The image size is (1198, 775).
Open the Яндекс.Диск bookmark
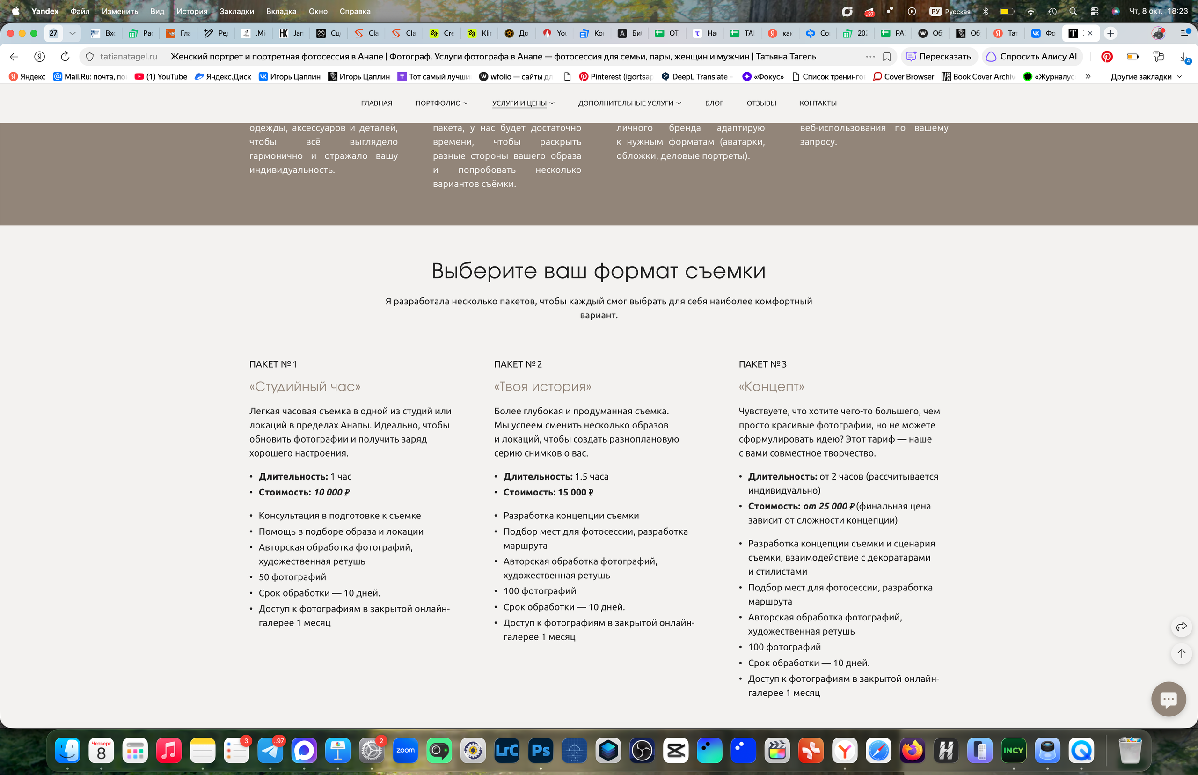[223, 76]
